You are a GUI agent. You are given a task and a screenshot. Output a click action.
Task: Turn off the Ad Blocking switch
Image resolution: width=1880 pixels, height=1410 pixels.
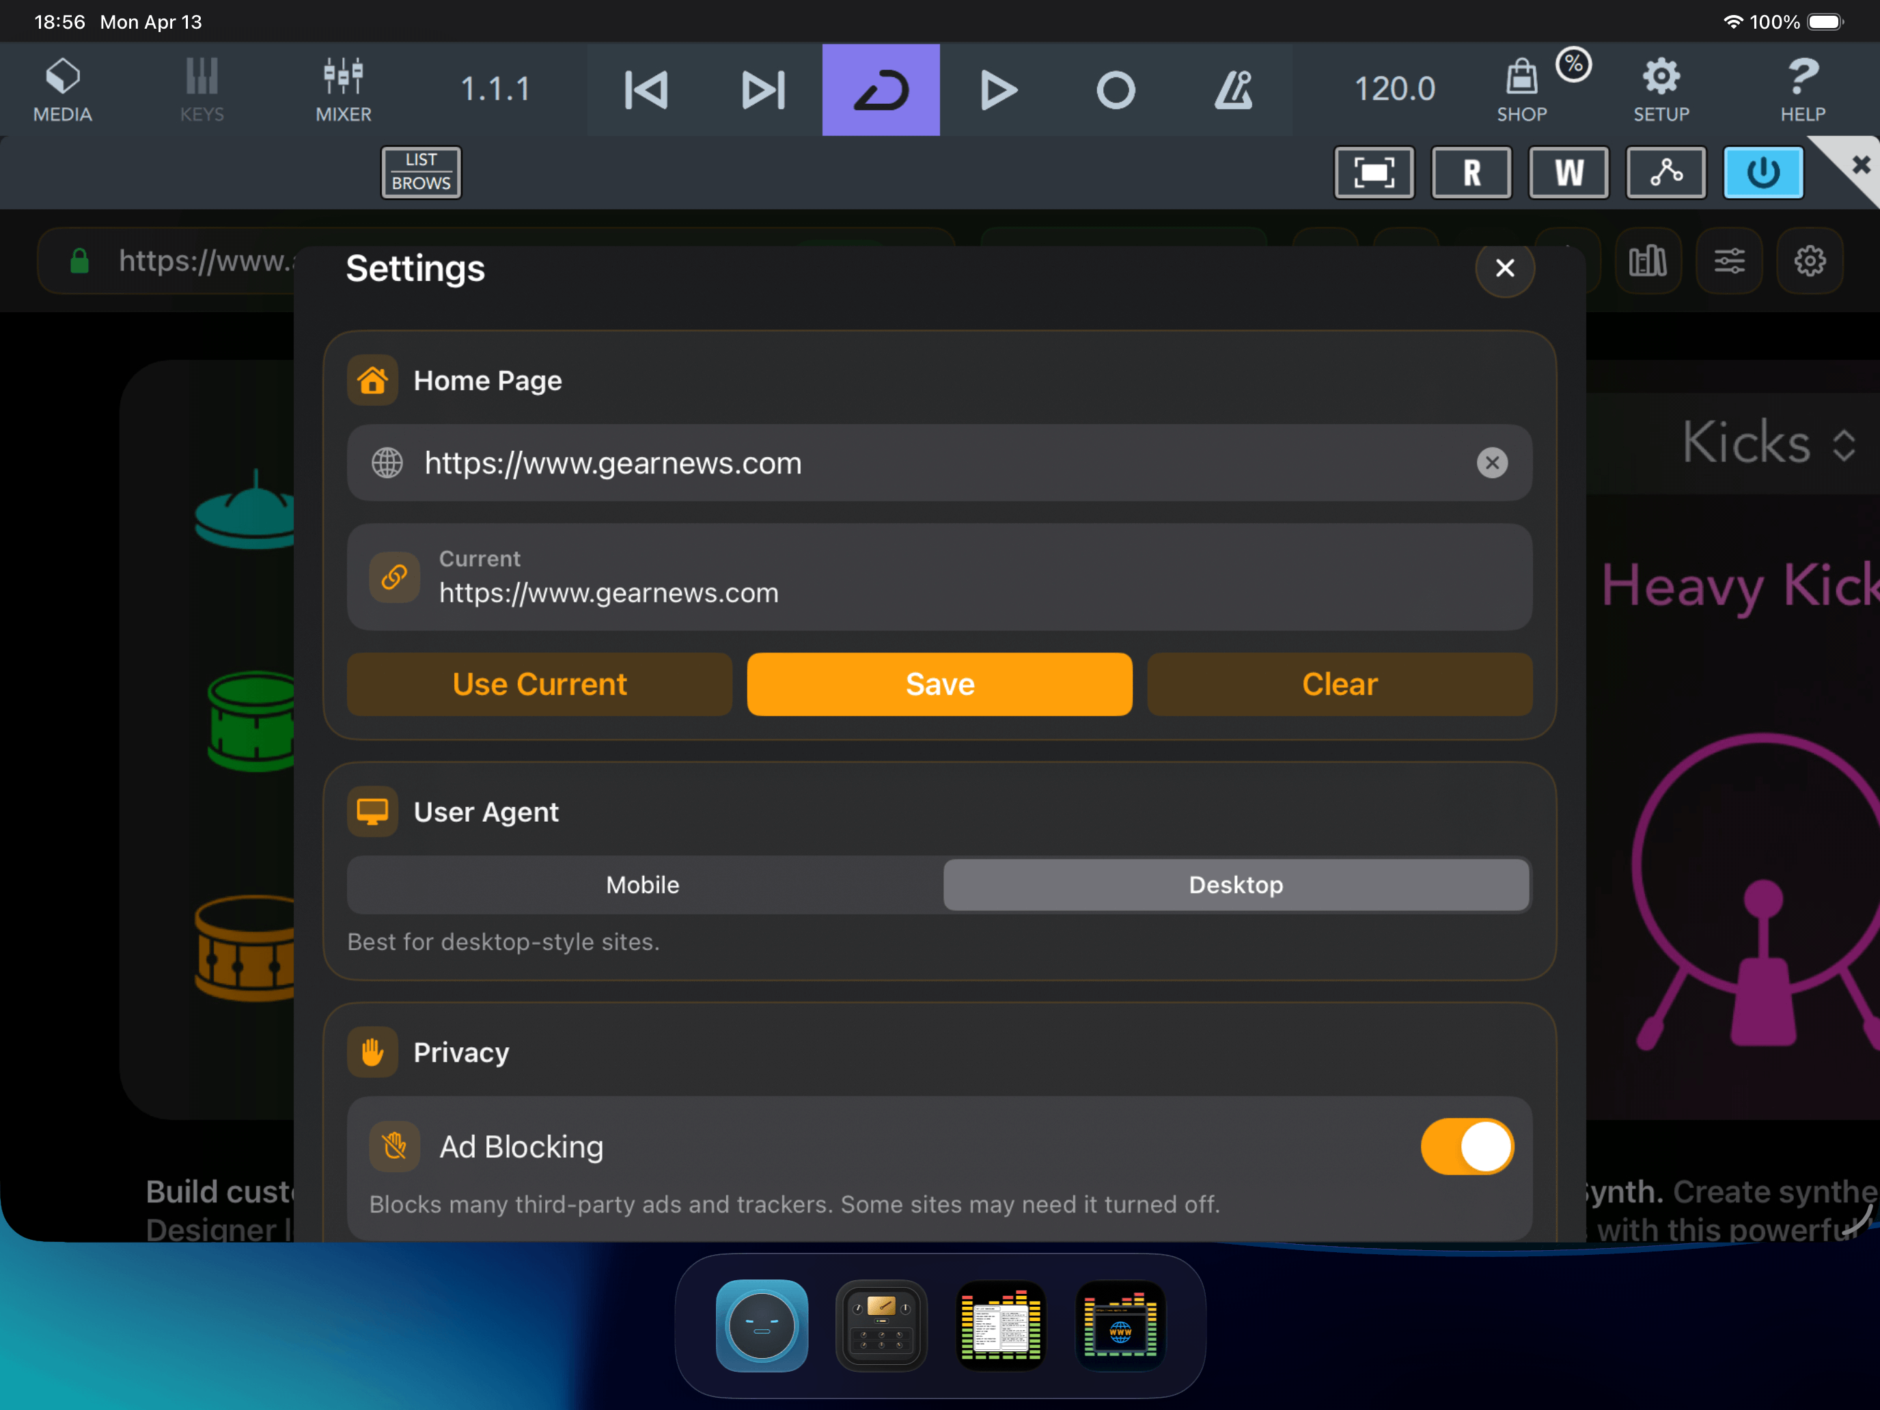point(1467,1146)
